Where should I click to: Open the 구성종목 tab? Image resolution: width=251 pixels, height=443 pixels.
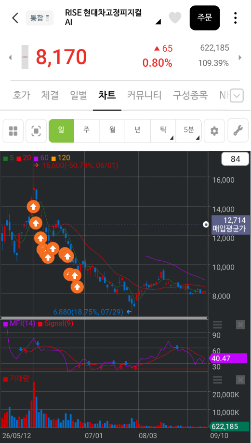click(190, 95)
